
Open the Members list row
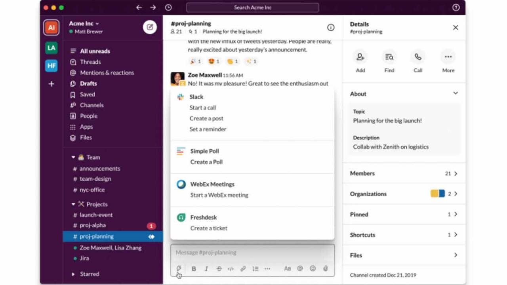pyautogui.click(x=404, y=173)
